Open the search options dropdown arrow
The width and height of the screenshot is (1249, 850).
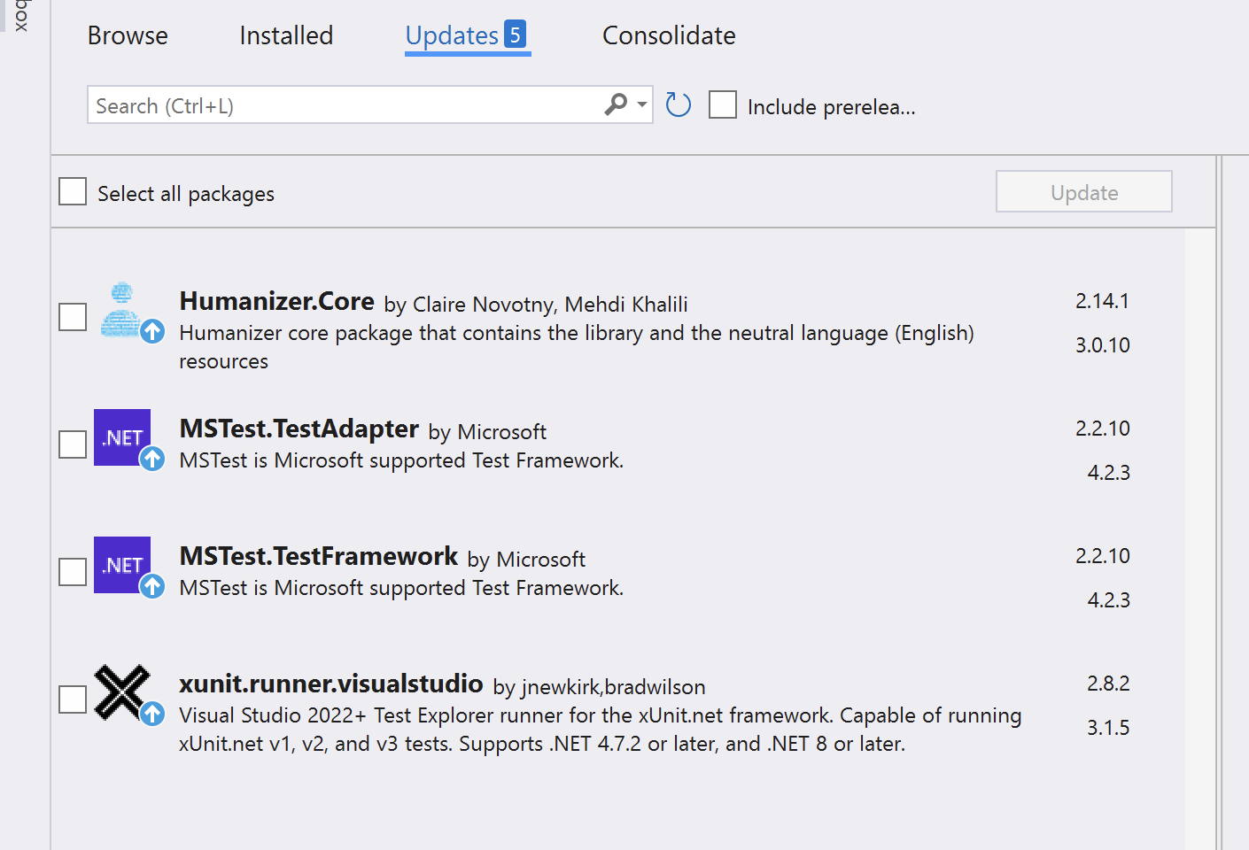tap(642, 104)
